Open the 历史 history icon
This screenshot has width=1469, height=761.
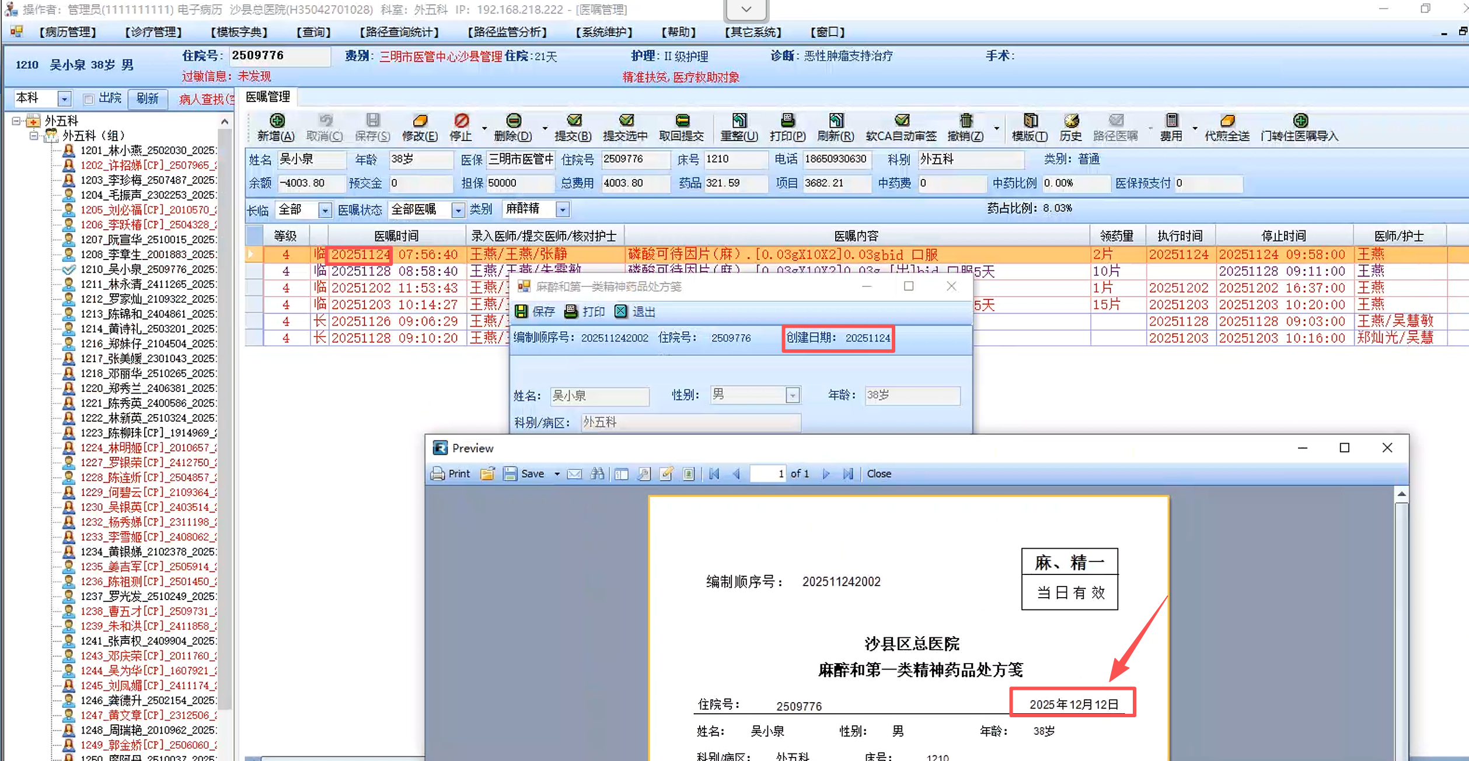pos(1071,121)
